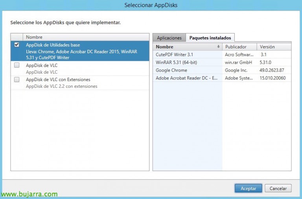
Task: Select the AppDisk de Utilidades base row
Action: tap(80, 51)
